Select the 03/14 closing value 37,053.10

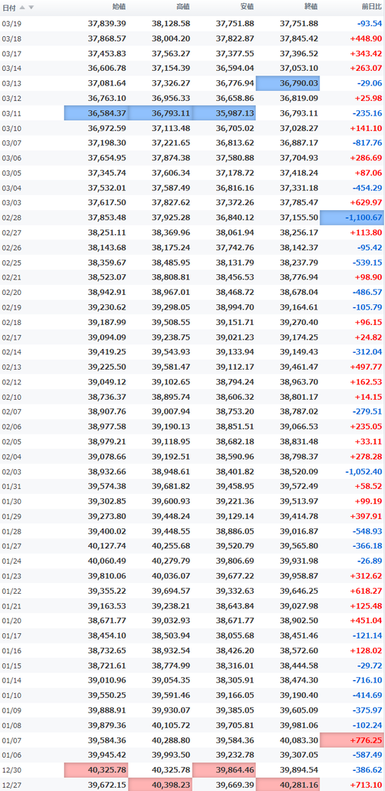point(300,69)
